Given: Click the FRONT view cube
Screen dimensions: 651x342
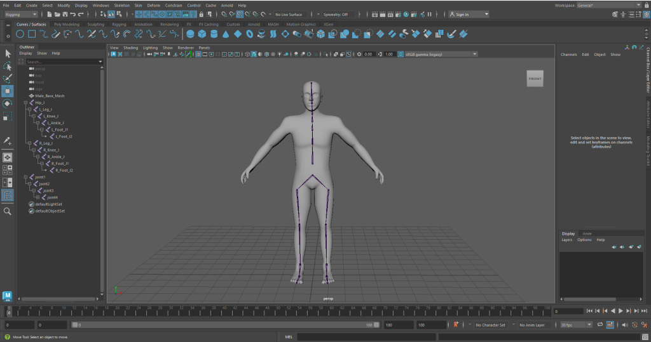Looking at the screenshot, I should pyautogui.click(x=535, y=79).
